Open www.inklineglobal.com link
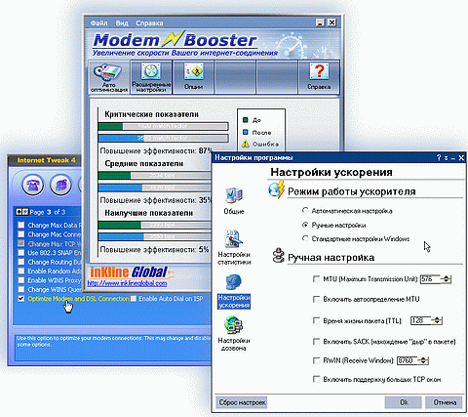Image resolution: width=468 pixels, height=417 pixels. [x=127, y=283]
